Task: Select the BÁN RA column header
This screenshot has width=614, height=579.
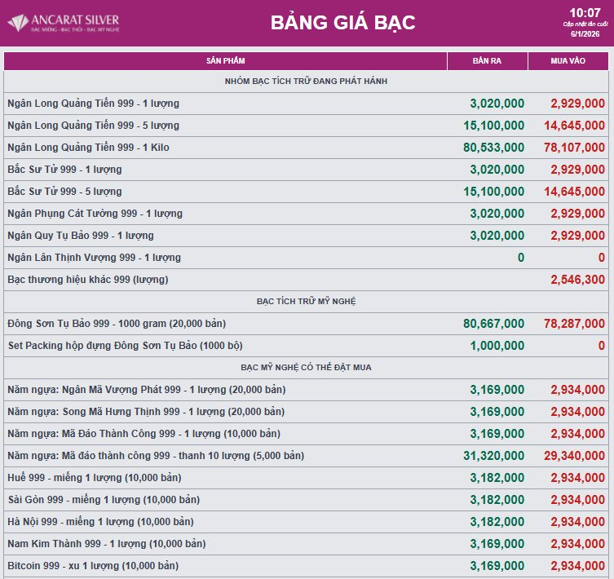Action: 487,60
